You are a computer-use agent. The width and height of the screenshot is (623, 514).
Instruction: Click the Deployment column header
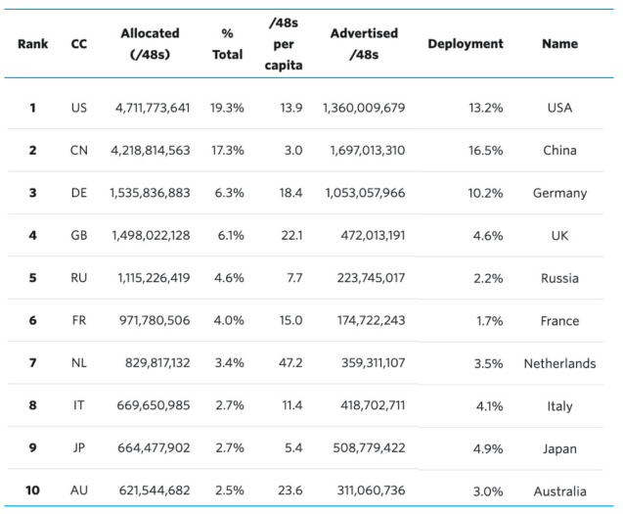point(466,44)
